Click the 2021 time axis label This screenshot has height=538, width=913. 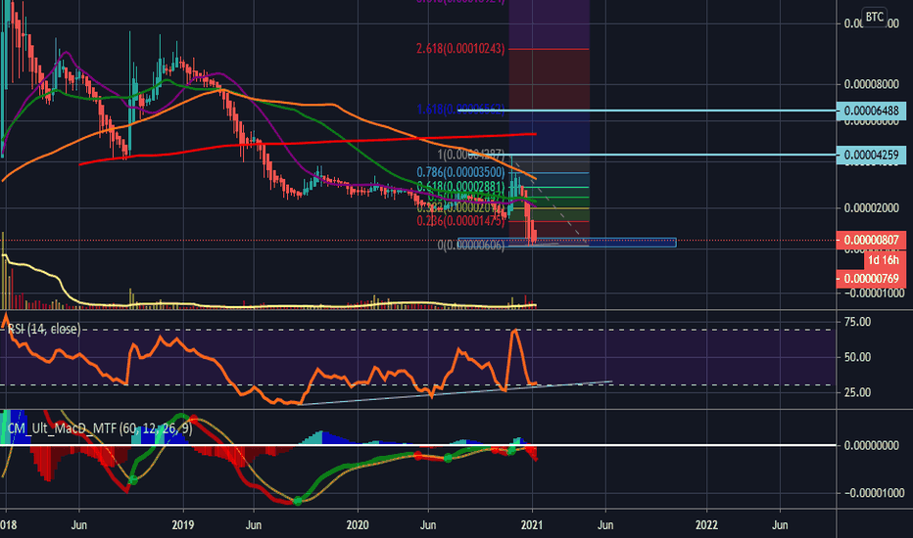(x=532, y=525)
